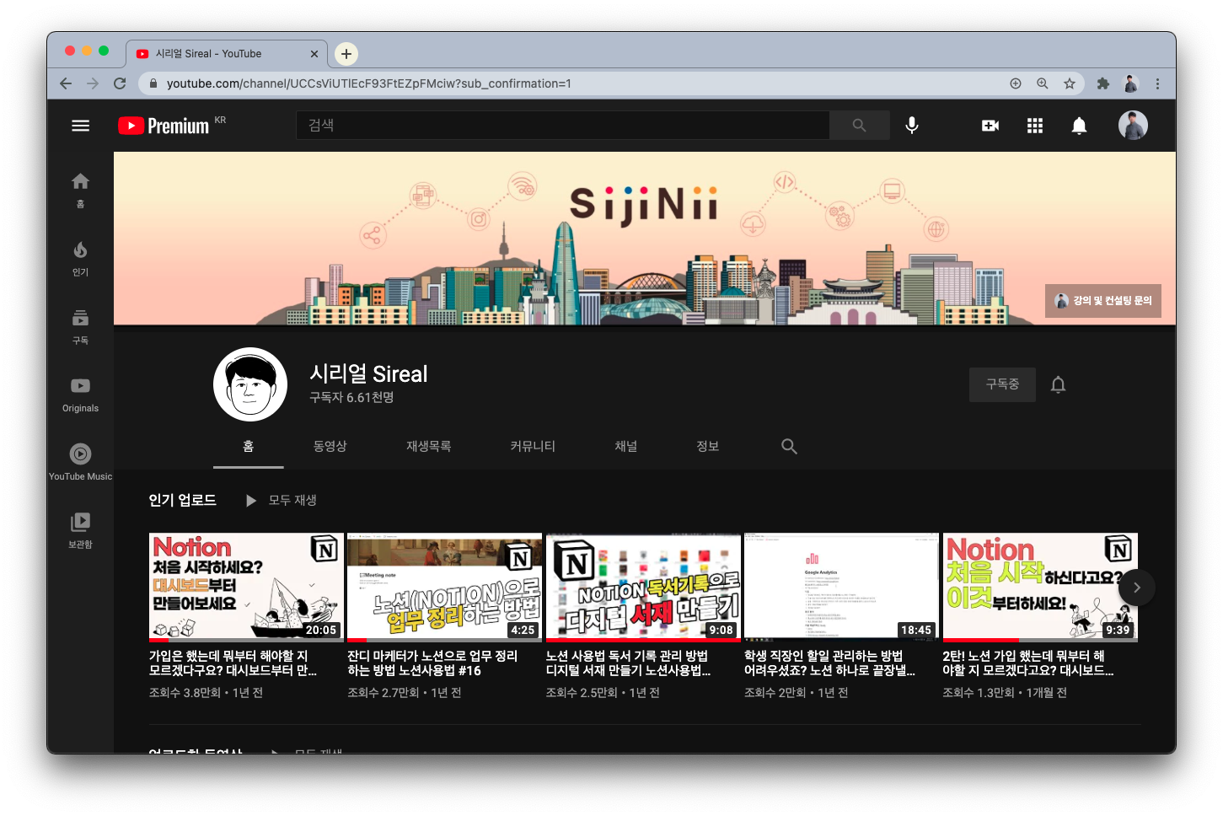Toggle channel notification bell next to 구독중
This screenshot has height=816, width=1223.
(x=1058, y=384)
